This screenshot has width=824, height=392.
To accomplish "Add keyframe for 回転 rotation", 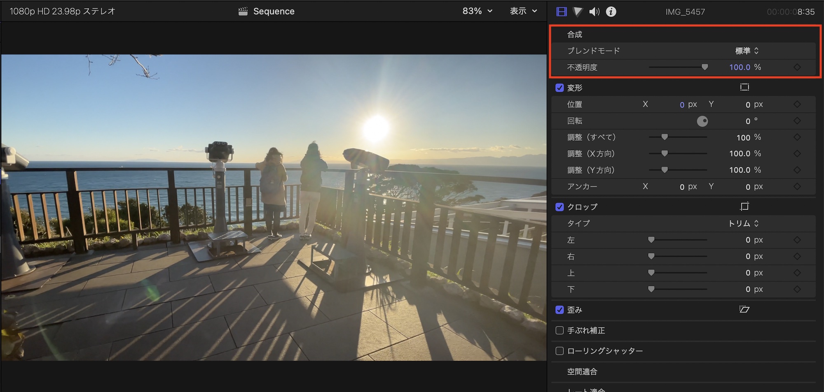I will (797, 121).
